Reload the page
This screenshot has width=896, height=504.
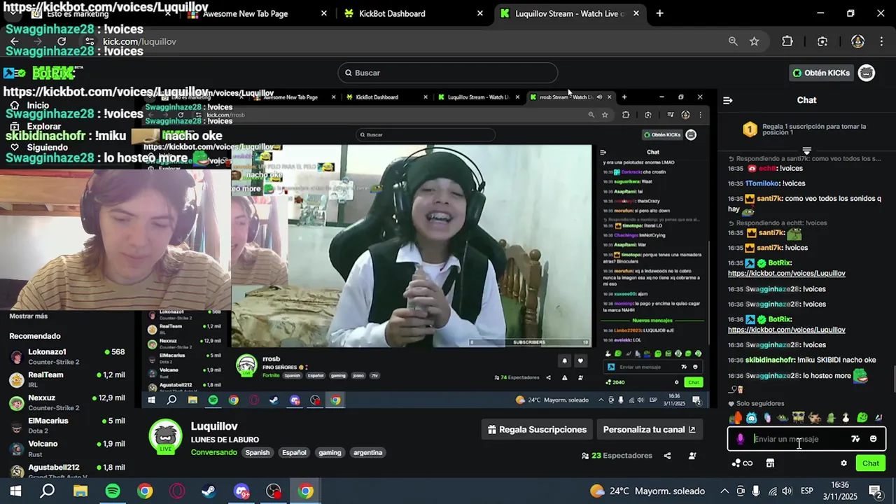pos(62,41)
